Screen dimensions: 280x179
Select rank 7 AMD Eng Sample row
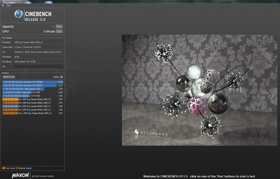coord(33,103)
